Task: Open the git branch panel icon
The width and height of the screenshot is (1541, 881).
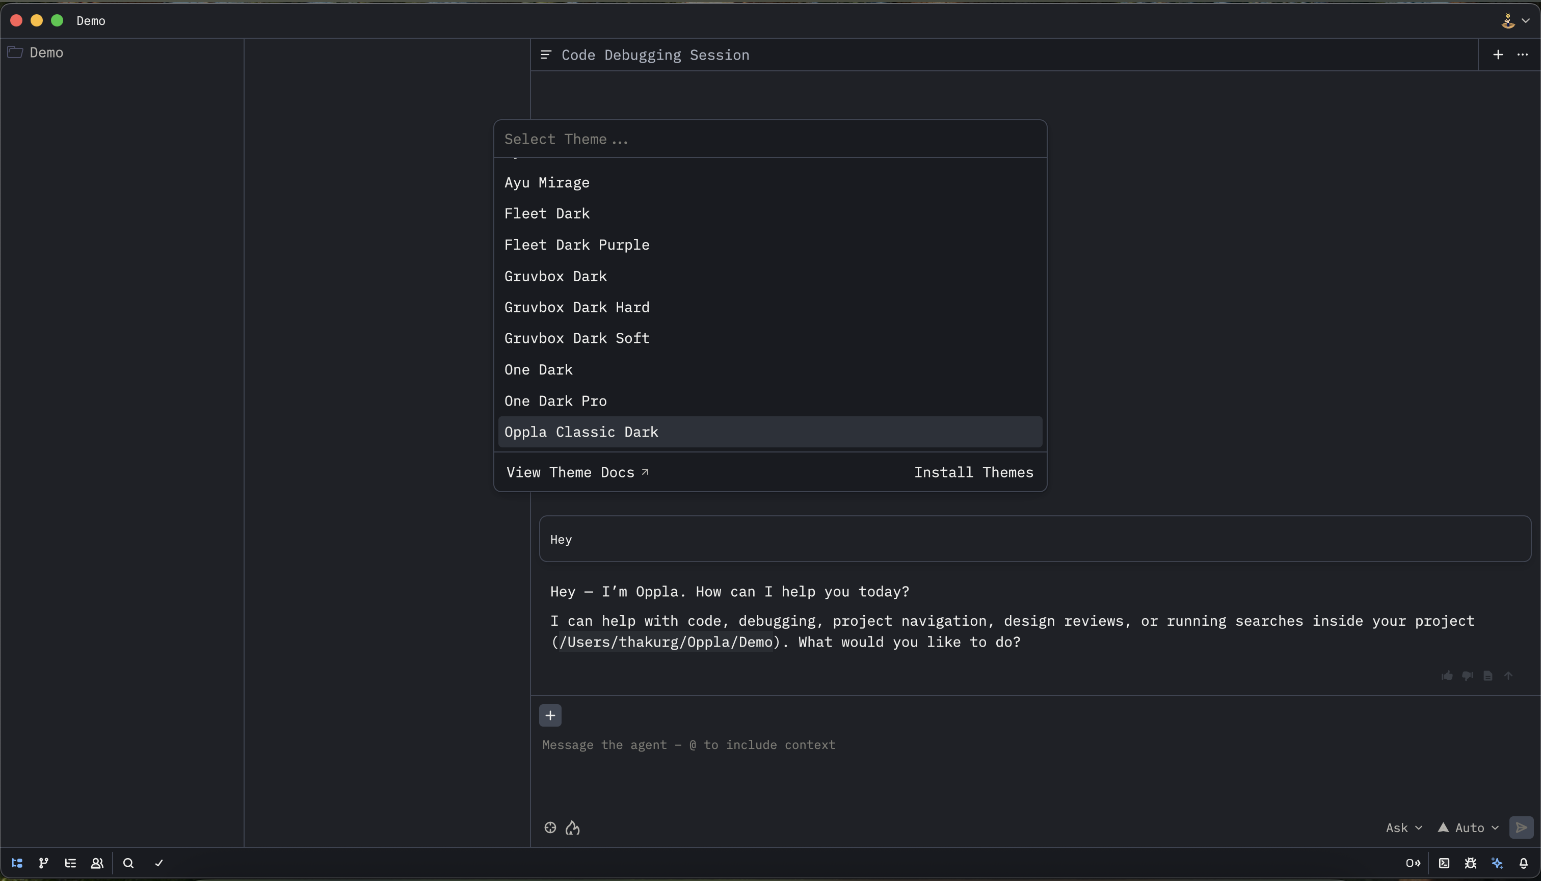Action: (x=43, y=864)
